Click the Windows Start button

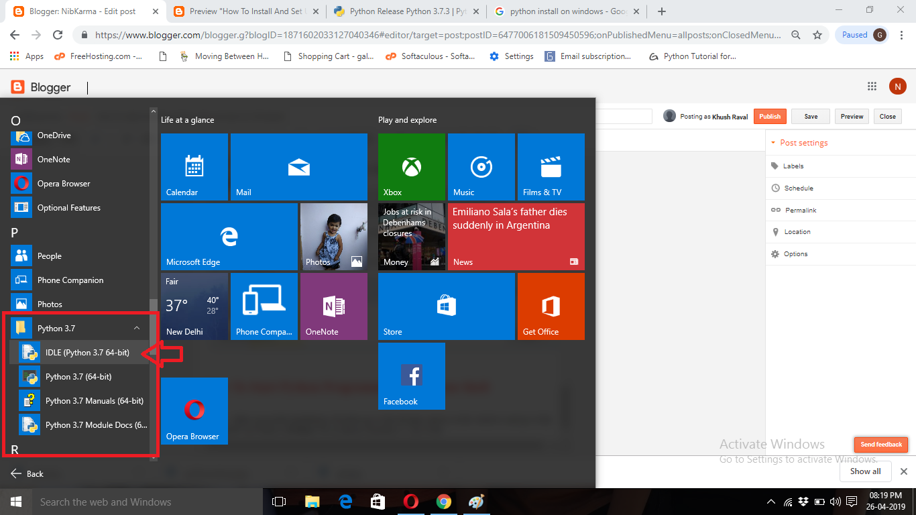16,502
